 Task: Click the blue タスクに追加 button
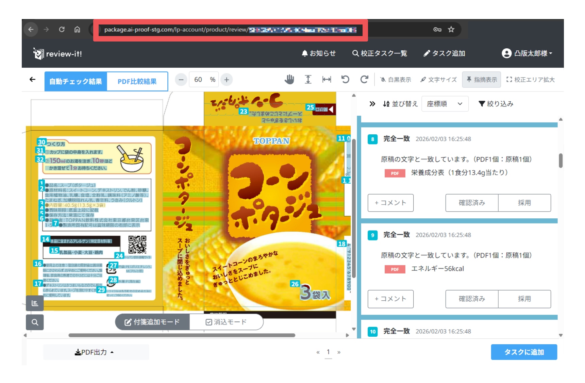[524, 352]
